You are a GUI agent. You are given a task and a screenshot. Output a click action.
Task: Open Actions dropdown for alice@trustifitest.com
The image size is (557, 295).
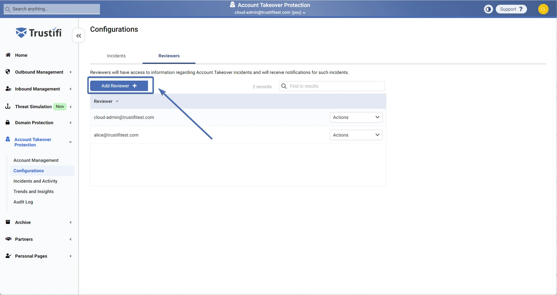(x=356, y=135)
